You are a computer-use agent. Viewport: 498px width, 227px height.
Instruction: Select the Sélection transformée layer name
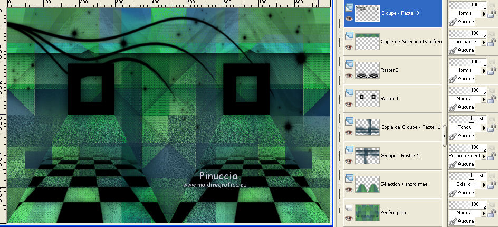click(404, 184)
